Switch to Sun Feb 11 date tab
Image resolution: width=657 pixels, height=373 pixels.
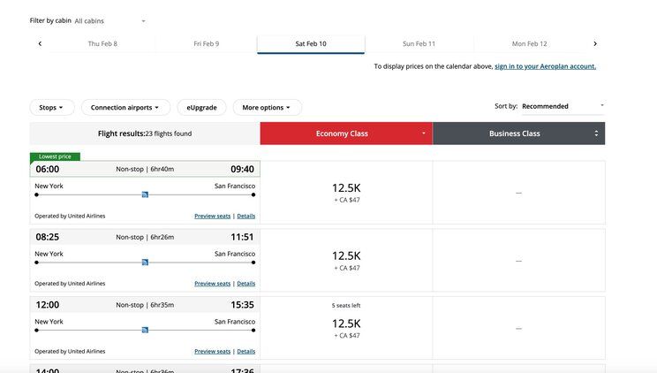point(419,43)
